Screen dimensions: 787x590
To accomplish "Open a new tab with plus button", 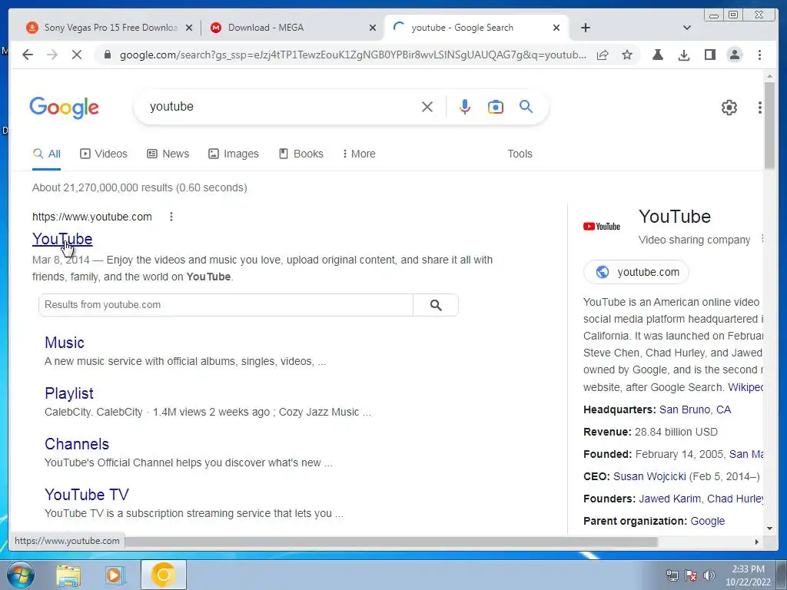I will tap(585, 28).
